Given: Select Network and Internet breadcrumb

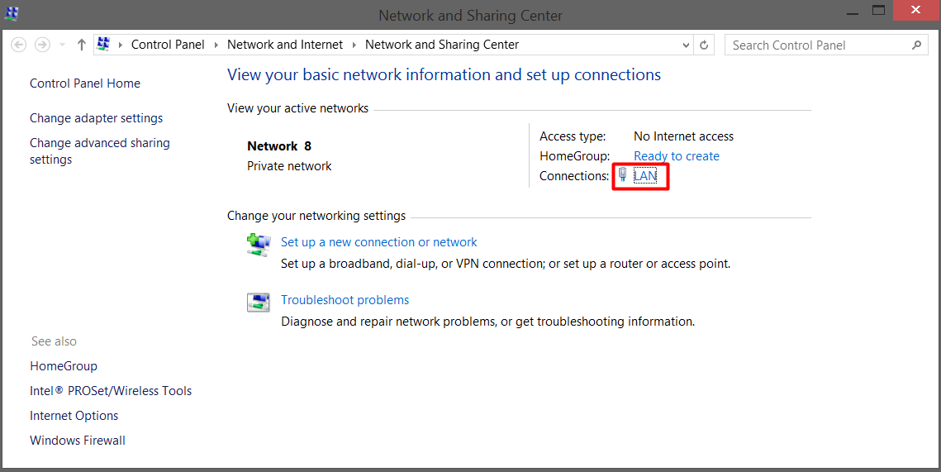Looking at the screenshot, I should point(284,45).
